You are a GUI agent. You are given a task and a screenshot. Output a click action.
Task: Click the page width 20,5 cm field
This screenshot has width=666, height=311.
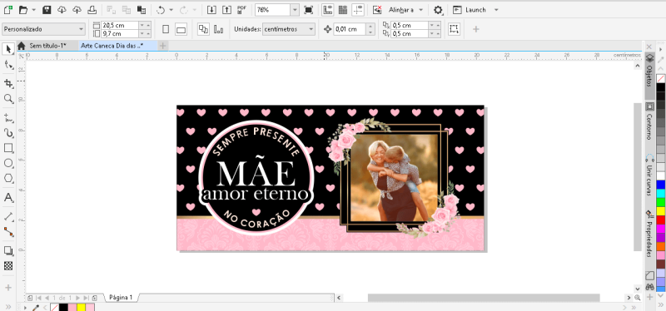click(x=120, y=26)
